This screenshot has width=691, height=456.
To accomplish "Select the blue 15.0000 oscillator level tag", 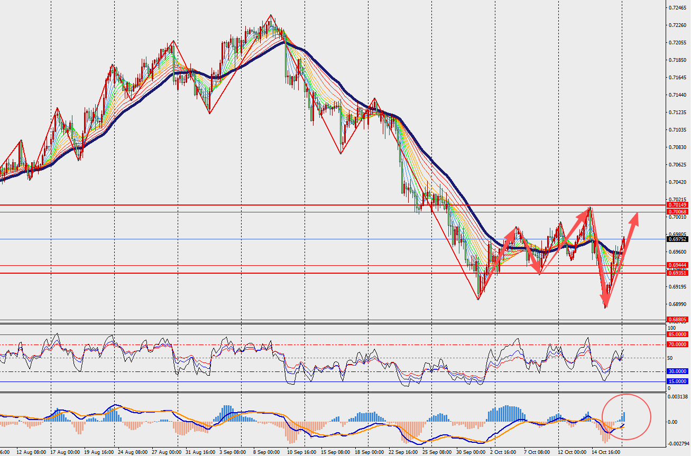I will pyautogui.click(x=677, y=381).
